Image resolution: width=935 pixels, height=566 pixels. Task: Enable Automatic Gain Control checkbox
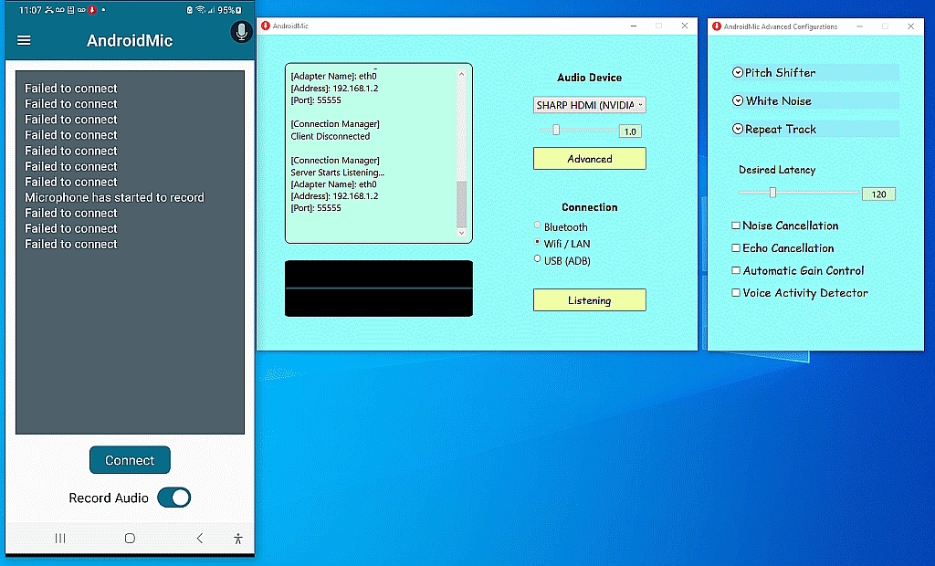click(x=736, y=270)
